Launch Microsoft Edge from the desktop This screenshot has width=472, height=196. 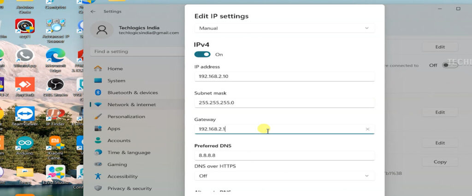(x=55, y=56)
